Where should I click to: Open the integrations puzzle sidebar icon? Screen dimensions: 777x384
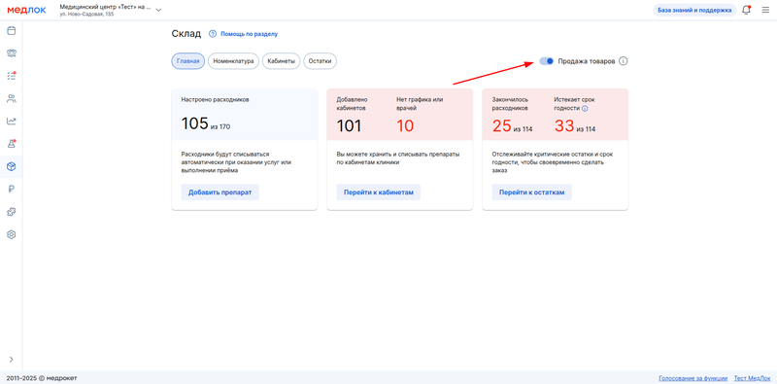11,212
